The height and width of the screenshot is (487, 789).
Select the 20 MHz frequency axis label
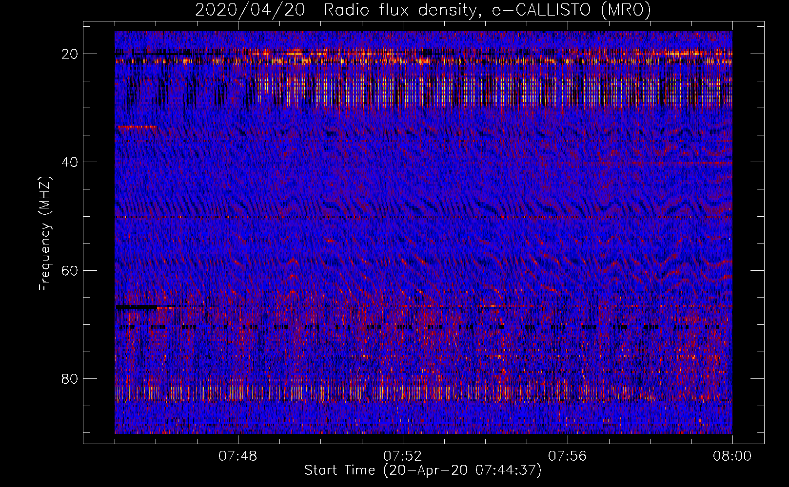coord(70,54)
